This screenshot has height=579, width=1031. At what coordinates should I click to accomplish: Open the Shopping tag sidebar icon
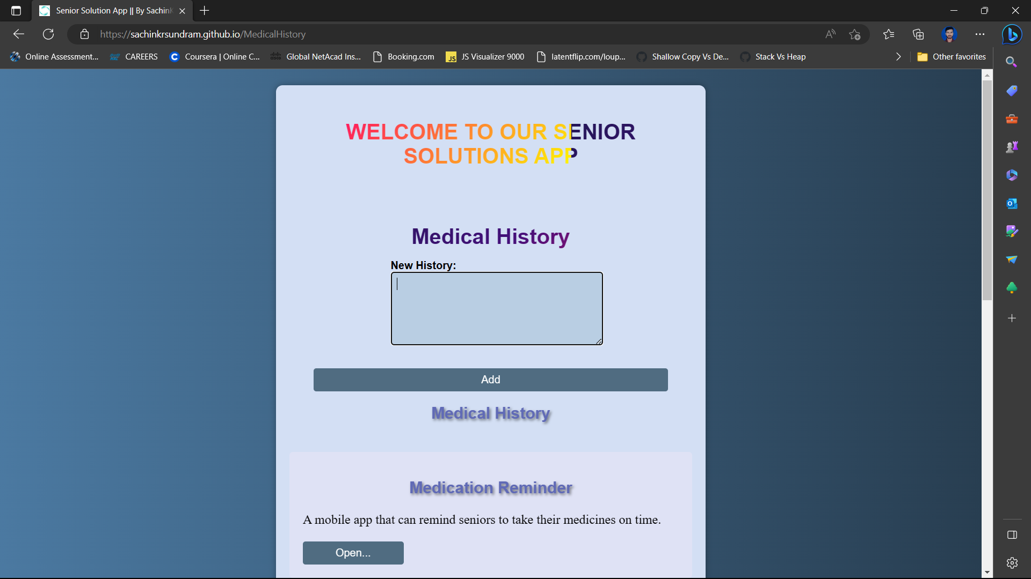(1012, 91)
